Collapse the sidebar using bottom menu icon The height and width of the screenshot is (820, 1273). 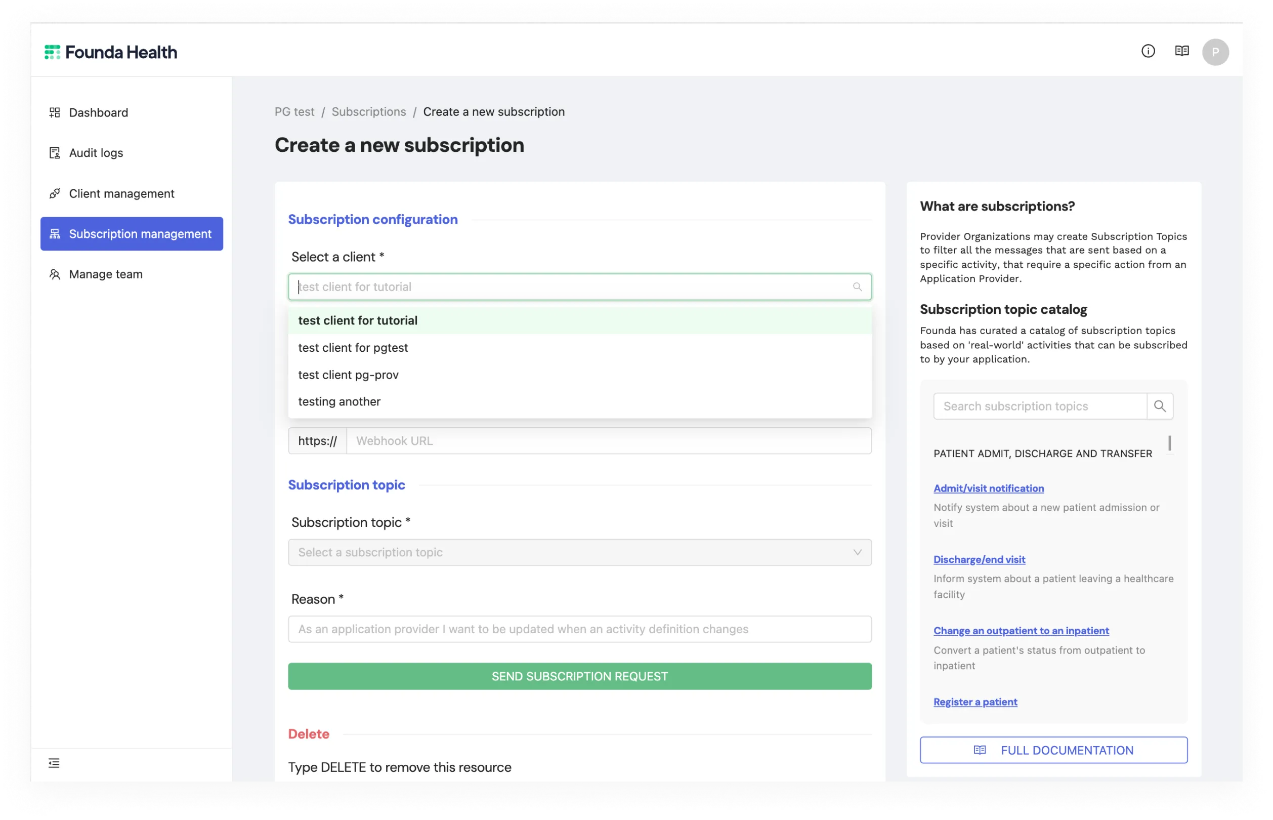tap(54, 763)
